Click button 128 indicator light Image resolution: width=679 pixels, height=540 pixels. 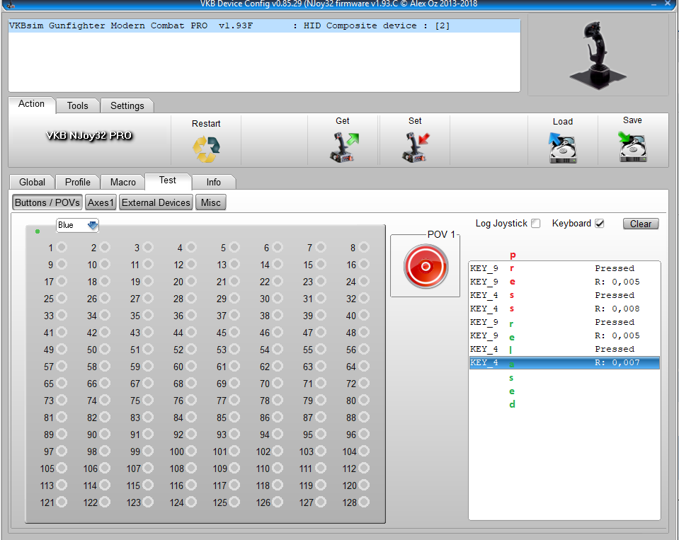pos(364,502)
